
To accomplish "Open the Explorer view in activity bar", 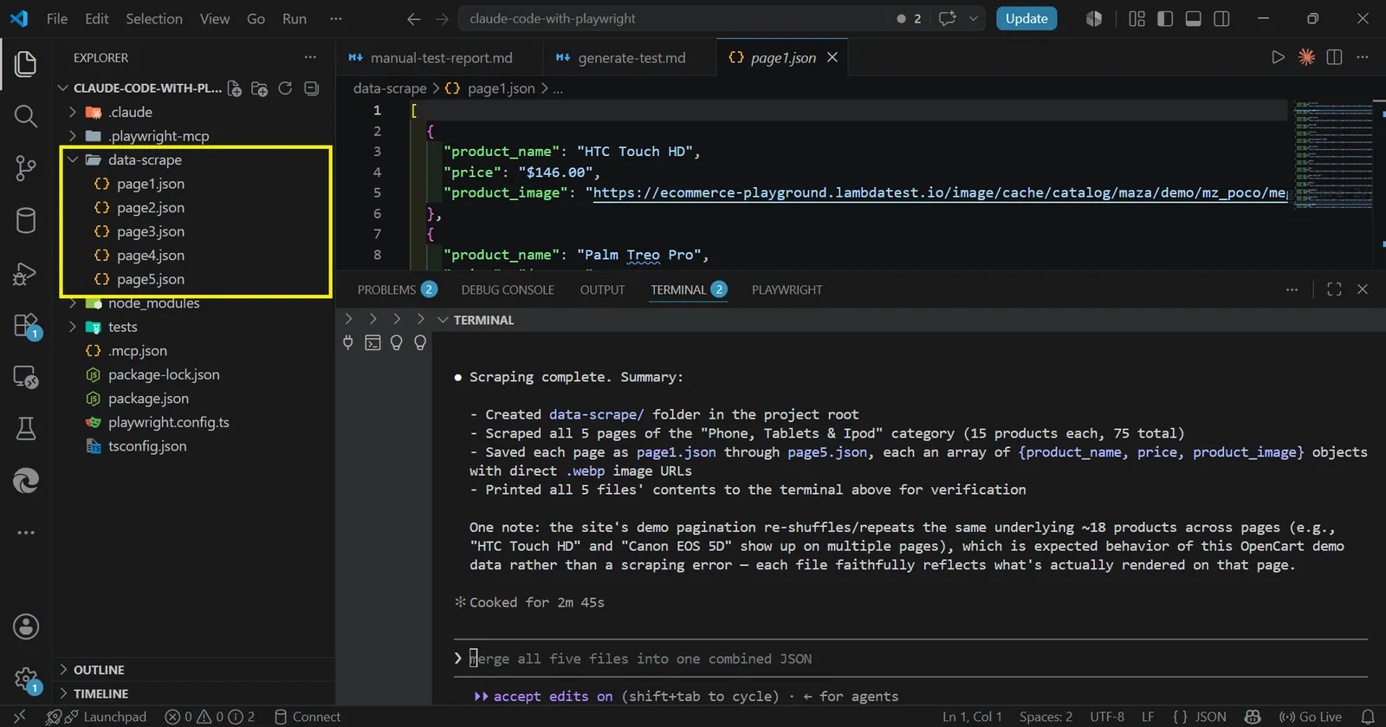I will (25, 63).
